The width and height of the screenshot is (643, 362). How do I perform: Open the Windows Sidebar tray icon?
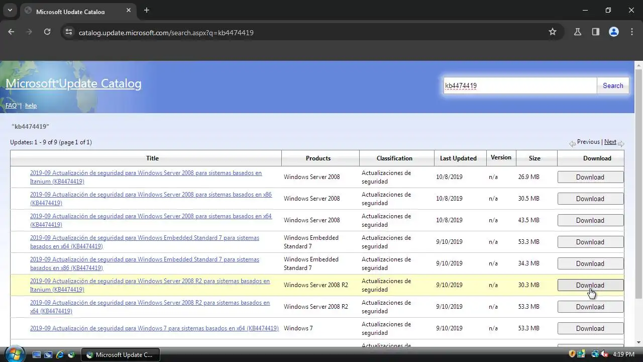pos(582,354)
